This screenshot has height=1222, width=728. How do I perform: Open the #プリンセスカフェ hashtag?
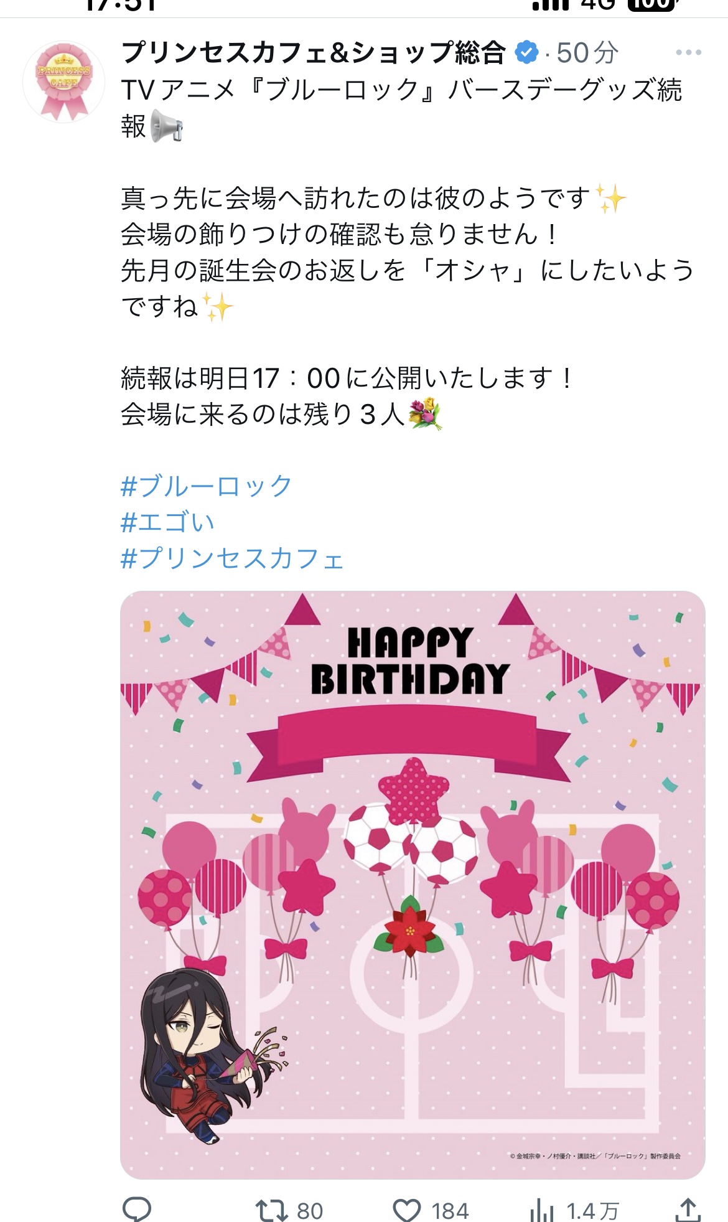coord(232,558)
